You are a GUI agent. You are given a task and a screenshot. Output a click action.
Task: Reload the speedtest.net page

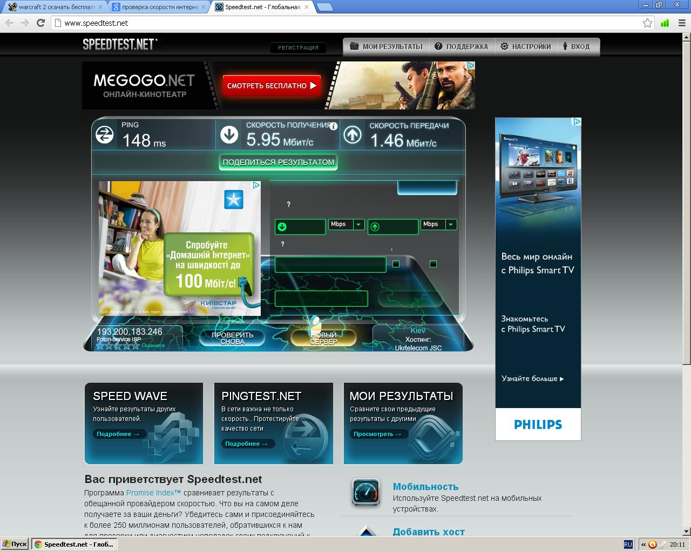[x=40, y=23]
